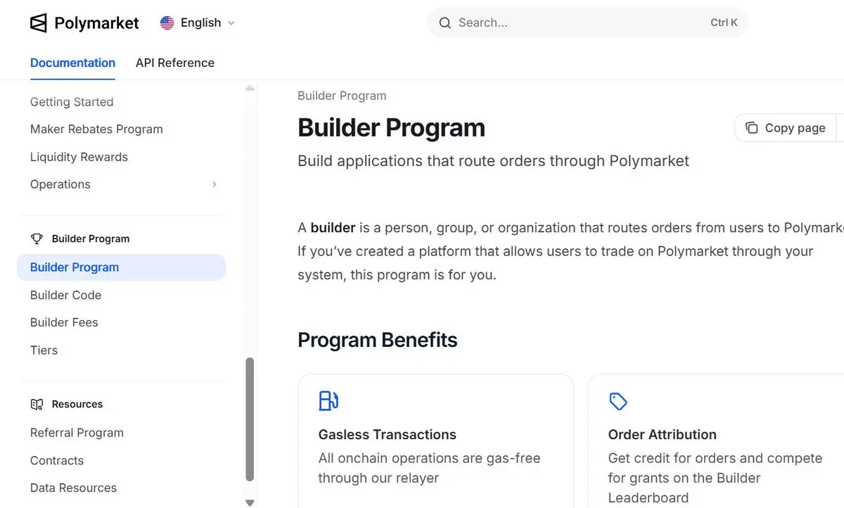844x508 pixels.
Task: Open Builder Fees in sidebar
Action: [64, 322]
